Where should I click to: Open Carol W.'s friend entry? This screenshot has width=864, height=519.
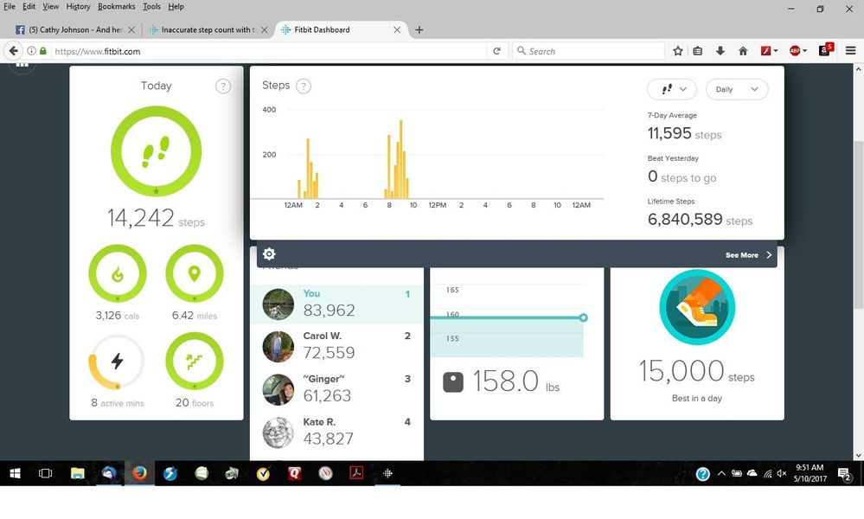coord(336,346)
